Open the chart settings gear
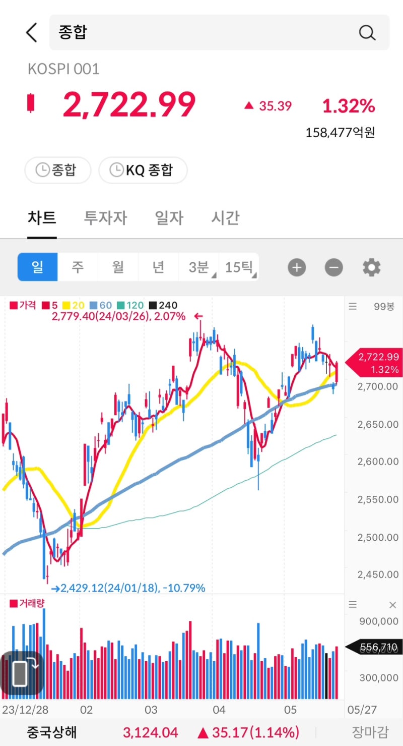This screenshot has width=403, height=746. pyautogui.click(x=371, y=267)
